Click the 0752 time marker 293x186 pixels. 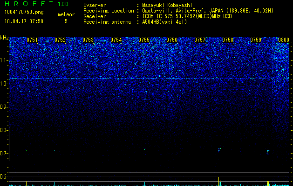(60, 40)
